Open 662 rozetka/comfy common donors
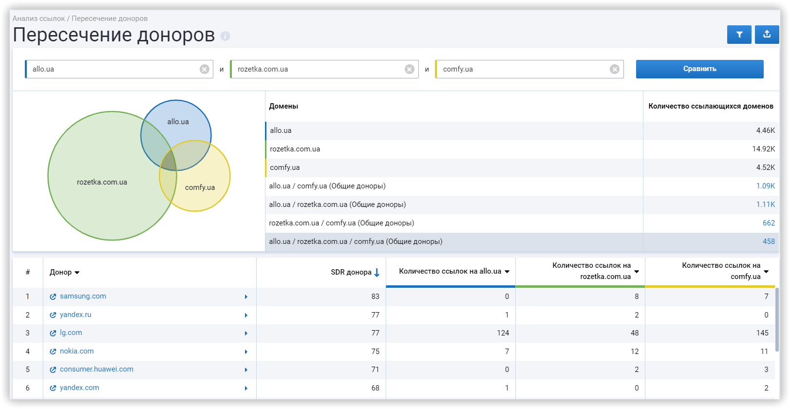The height and width of the screenshot is (409, 790). pyautogui.click(x=769, y=223)
